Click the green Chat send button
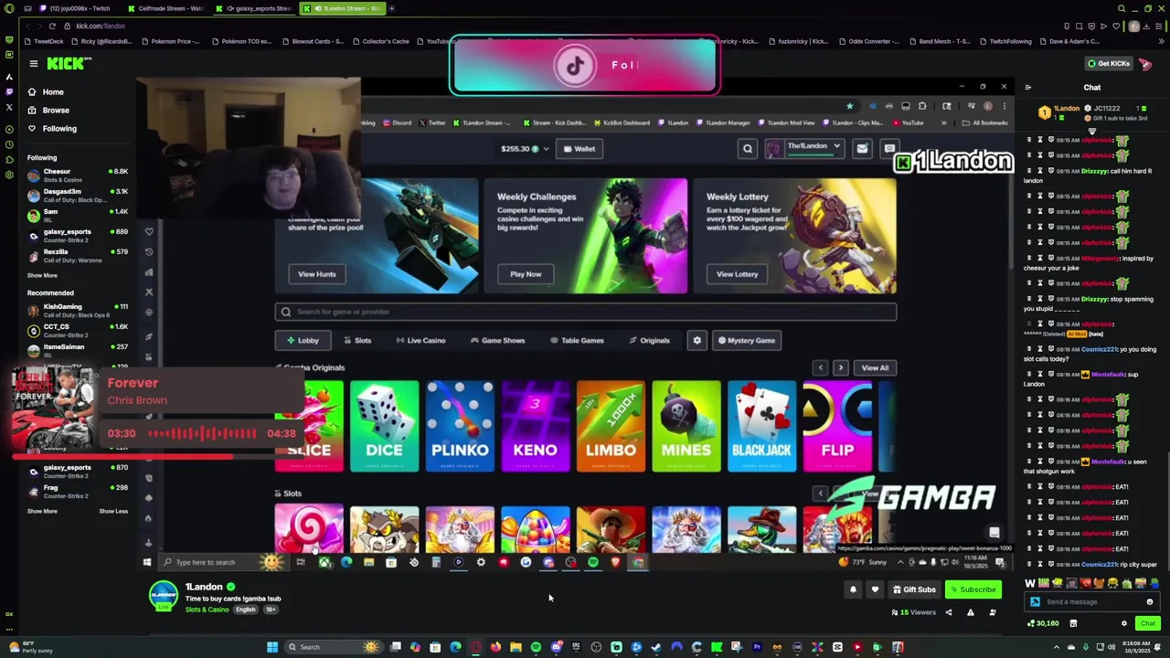This screenshot has width=1170, height=658. [1147, 623]
